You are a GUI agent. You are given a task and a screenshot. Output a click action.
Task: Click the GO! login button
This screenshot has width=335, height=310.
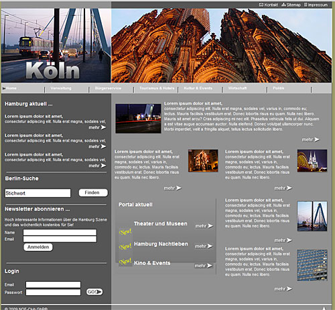[x=94, y=292]
